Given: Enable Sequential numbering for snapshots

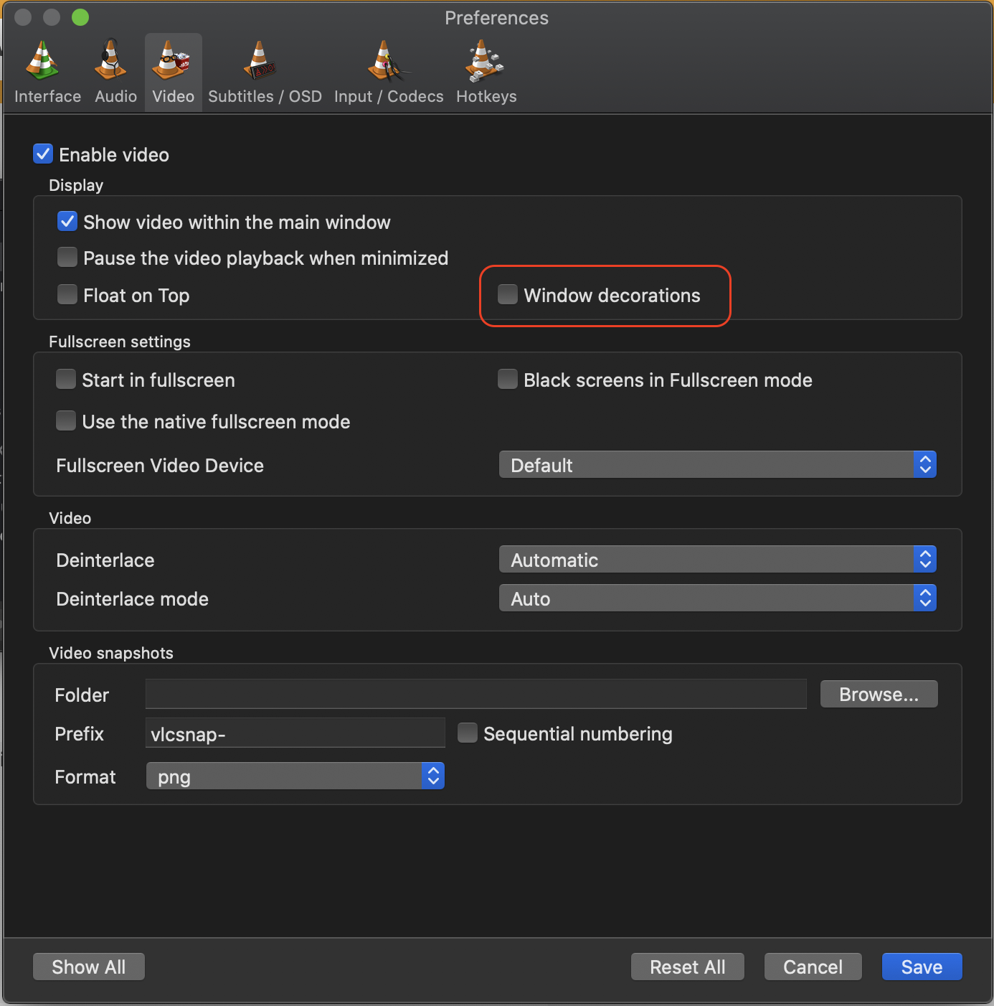Looking at the screenshot, I should pyautogui.click(x=468, y=733).
